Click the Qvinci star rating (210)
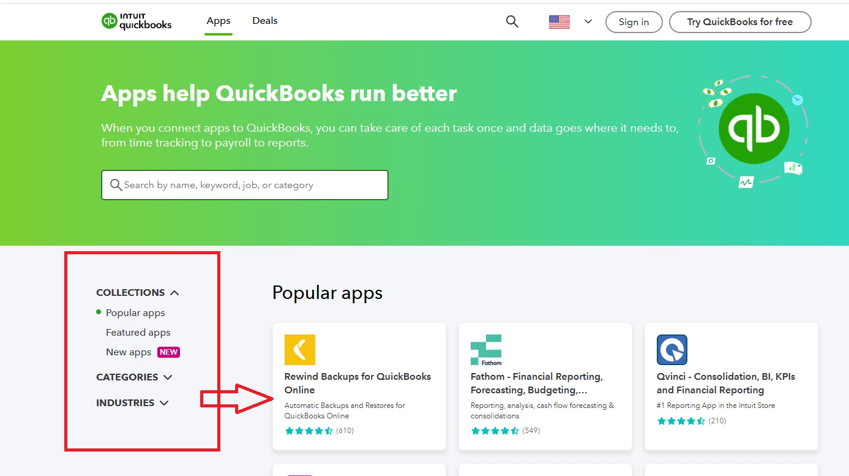Image resolution: width=849 pixels, height=476 pixels. point(692,421)
